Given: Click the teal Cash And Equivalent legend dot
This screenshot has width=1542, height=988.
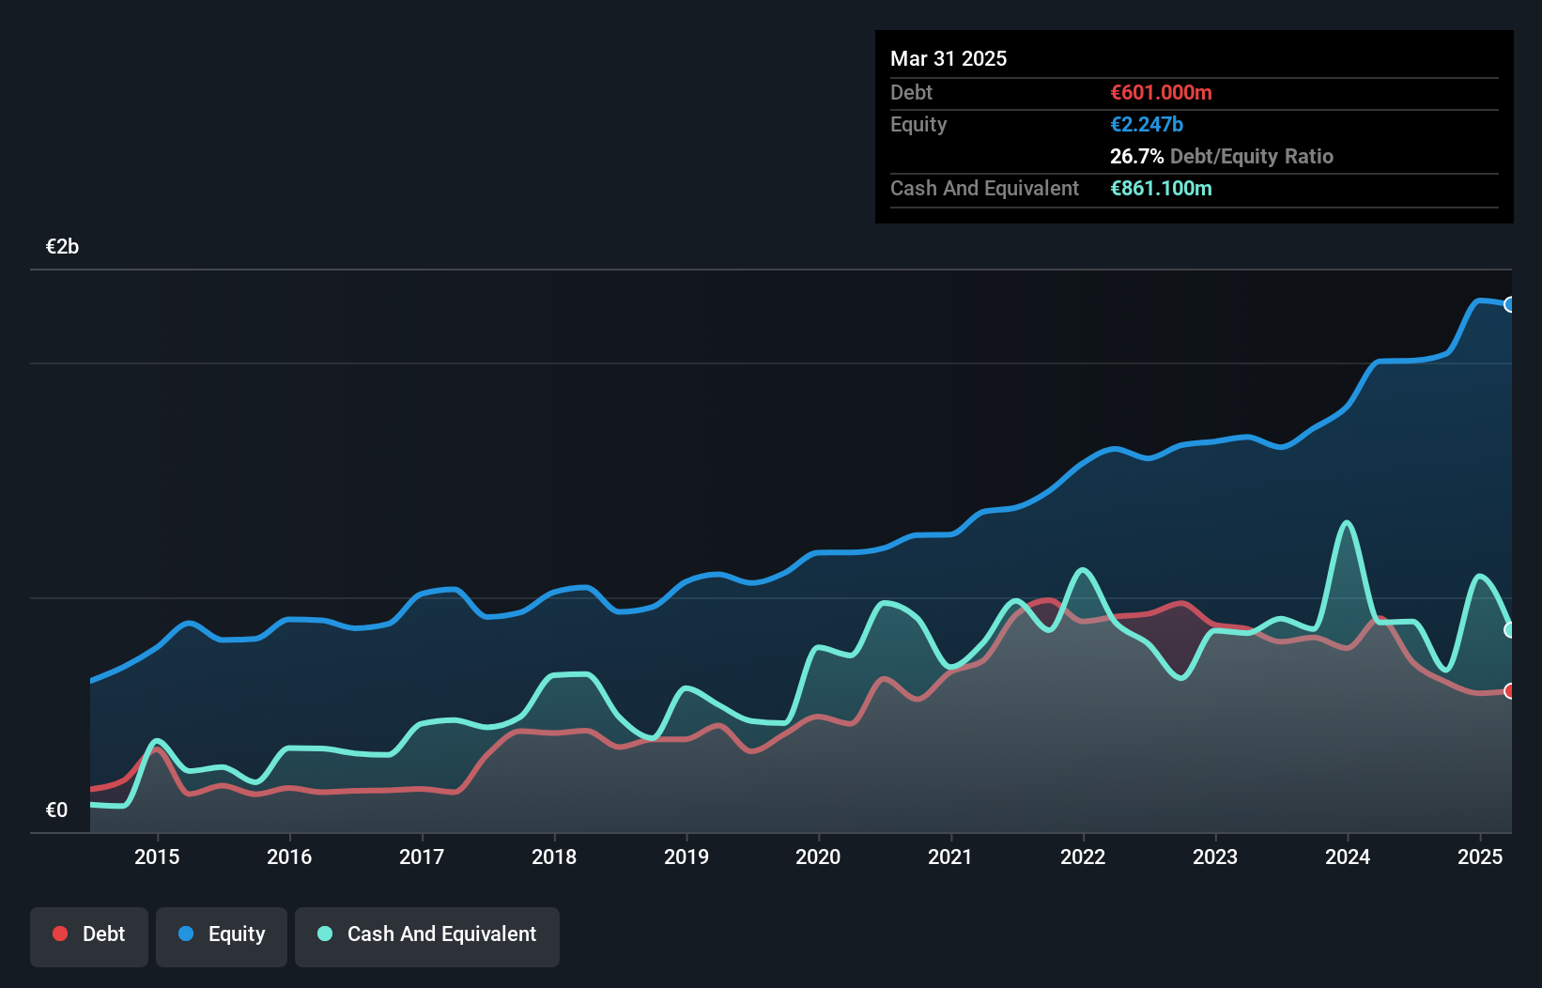Looking at the screenshot, I should click(x=325, y=934).
